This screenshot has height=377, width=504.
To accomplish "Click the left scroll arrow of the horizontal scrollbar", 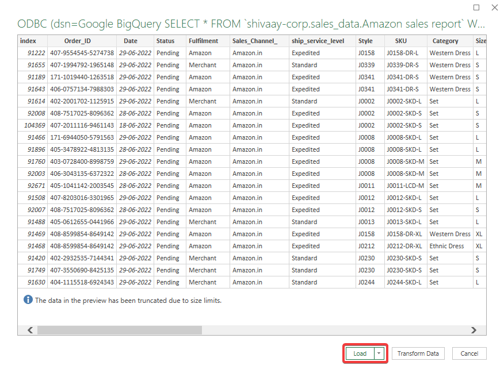I will 30,330.
